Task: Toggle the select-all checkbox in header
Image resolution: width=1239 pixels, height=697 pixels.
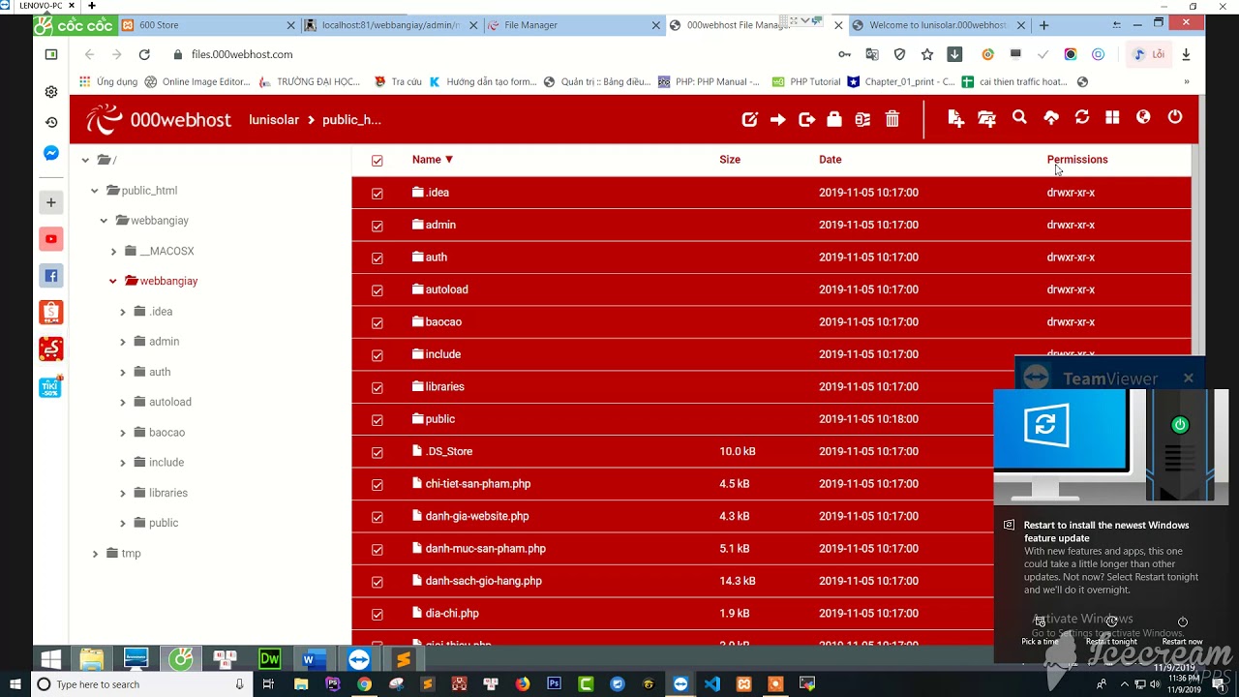Action: (x=378, y=161)
